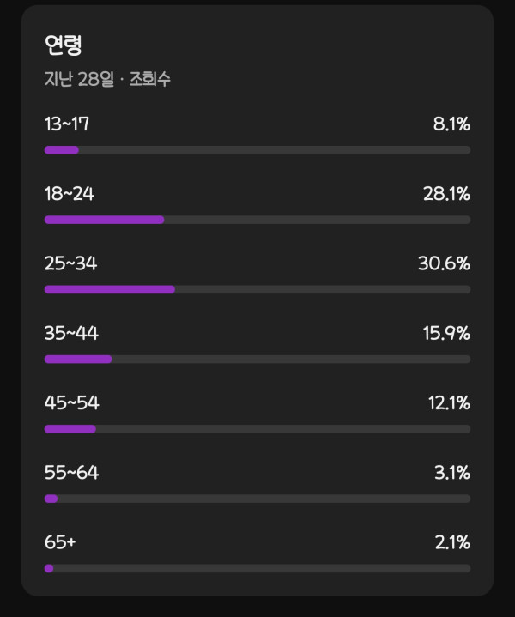Viewport: 515px width, 617px height.
Task: Click the 35~44 purple progress bar
Action: coord(78,359)
